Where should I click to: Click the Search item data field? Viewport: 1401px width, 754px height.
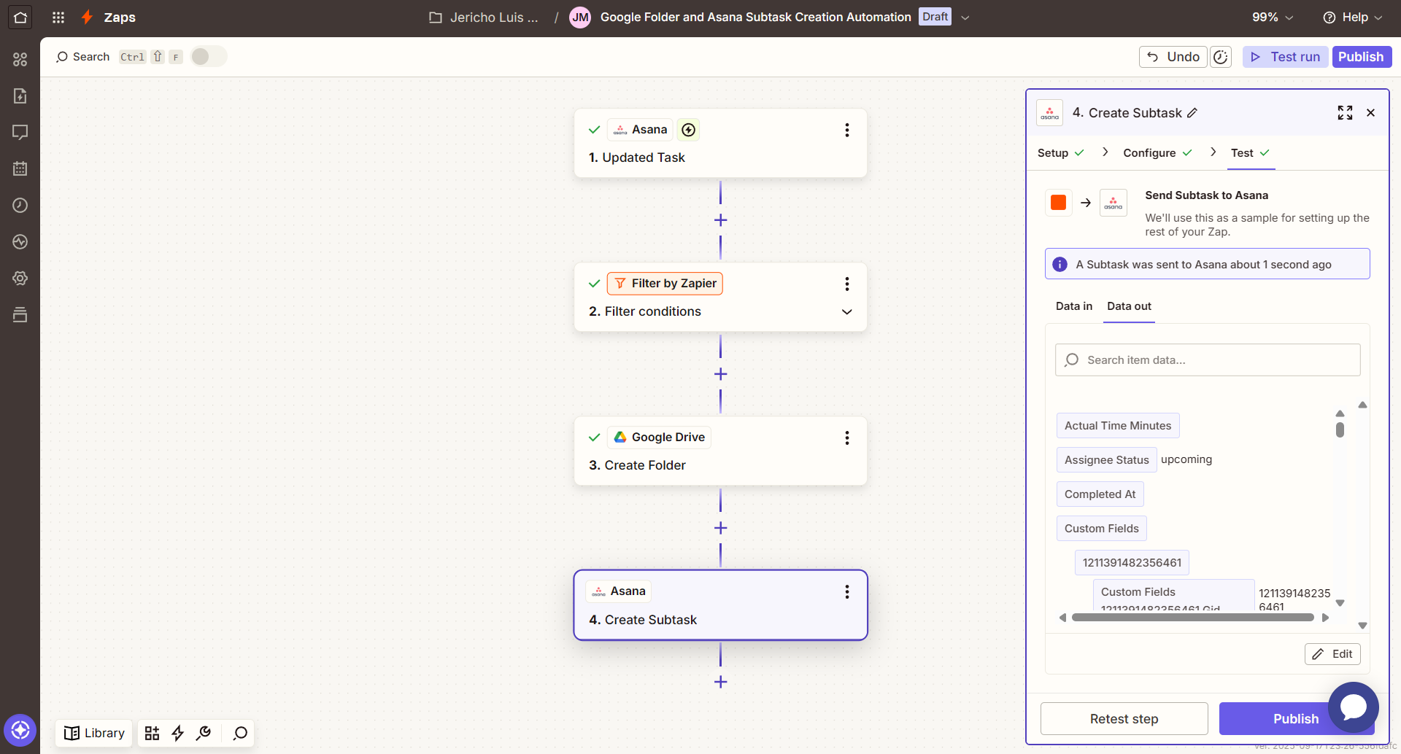tap(1208, 360)
